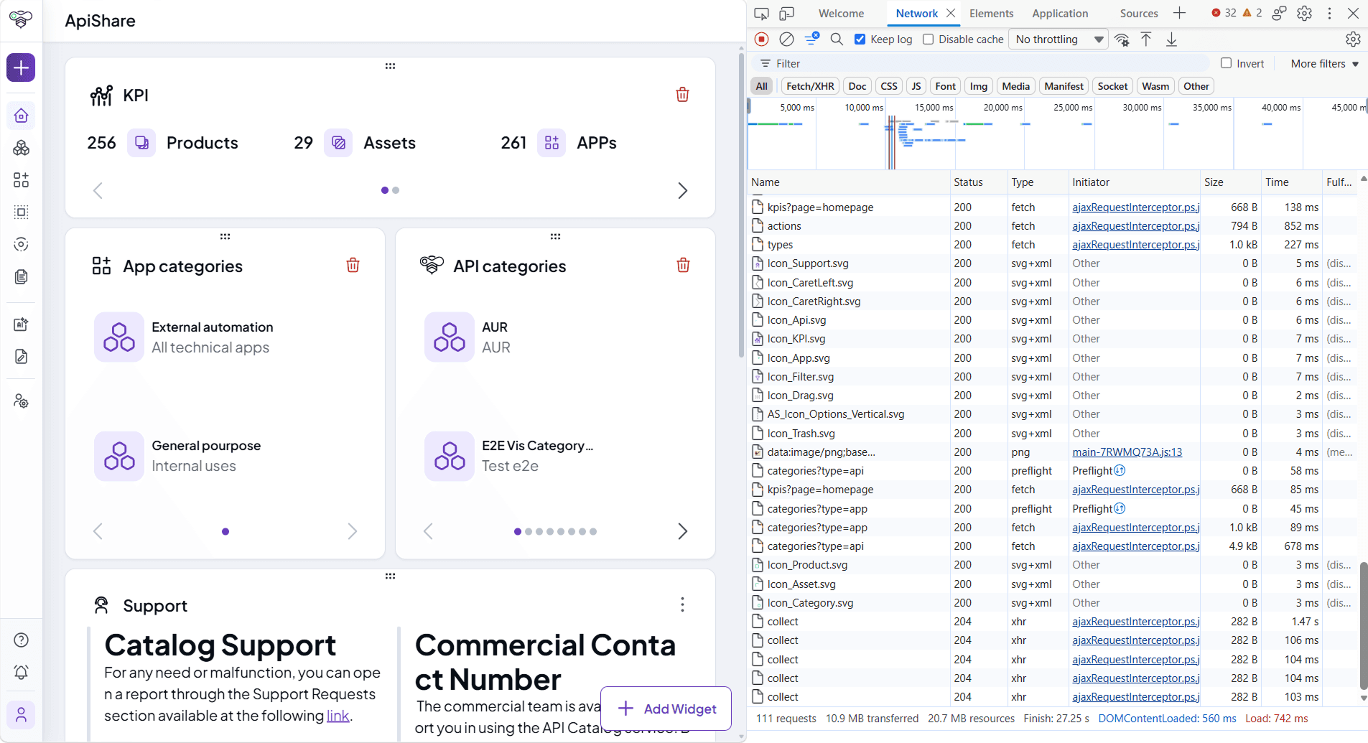The height and width of the screenshot is (743, 1368).
Task: Open the Support widget vertical options menu
Action: click(x=682, y=604)
